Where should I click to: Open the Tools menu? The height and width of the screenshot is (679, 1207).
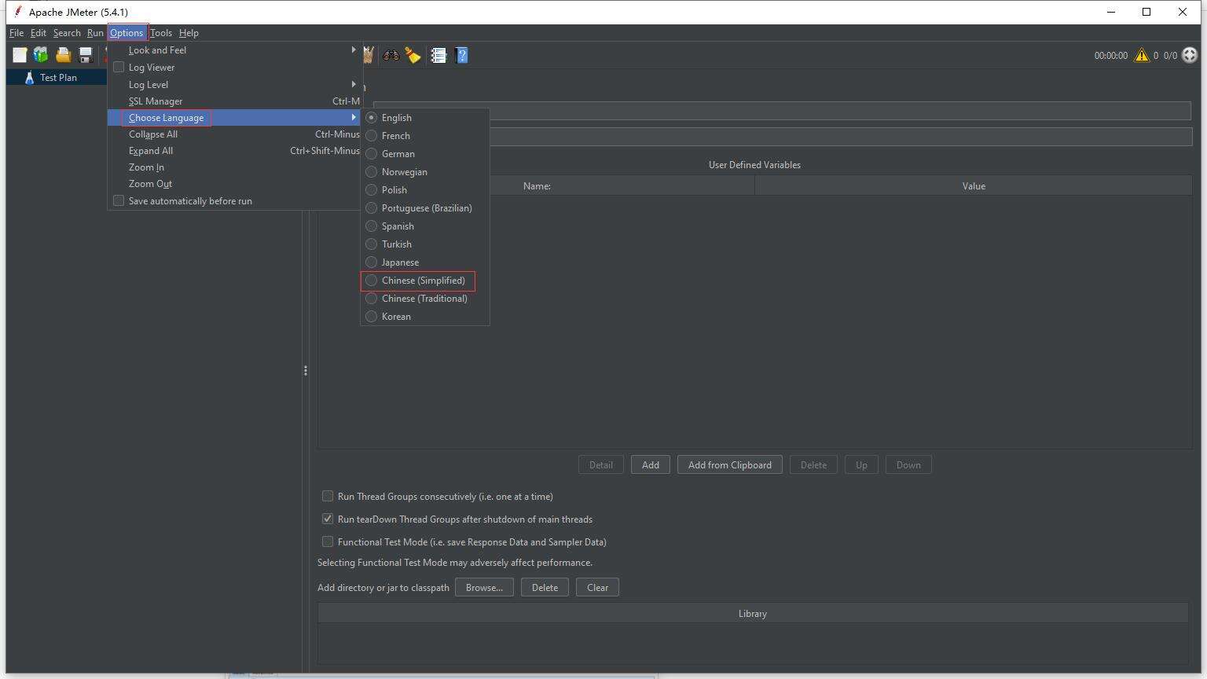click(160, 33)
